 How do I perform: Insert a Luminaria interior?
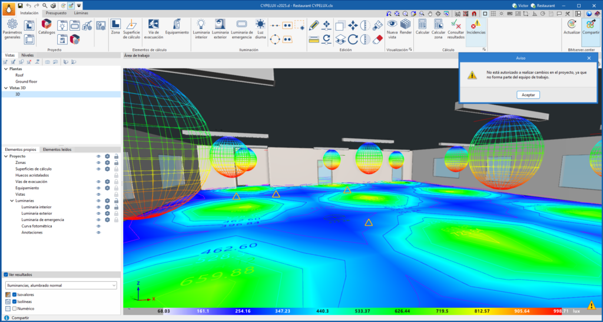tap(201, 27)
